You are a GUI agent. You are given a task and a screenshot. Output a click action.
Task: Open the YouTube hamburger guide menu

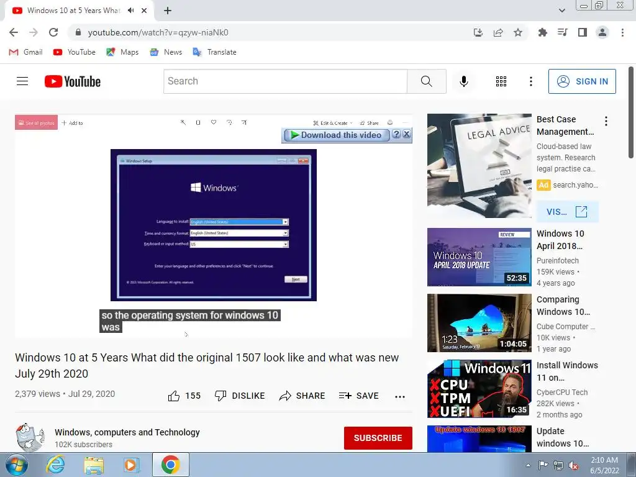22,81
